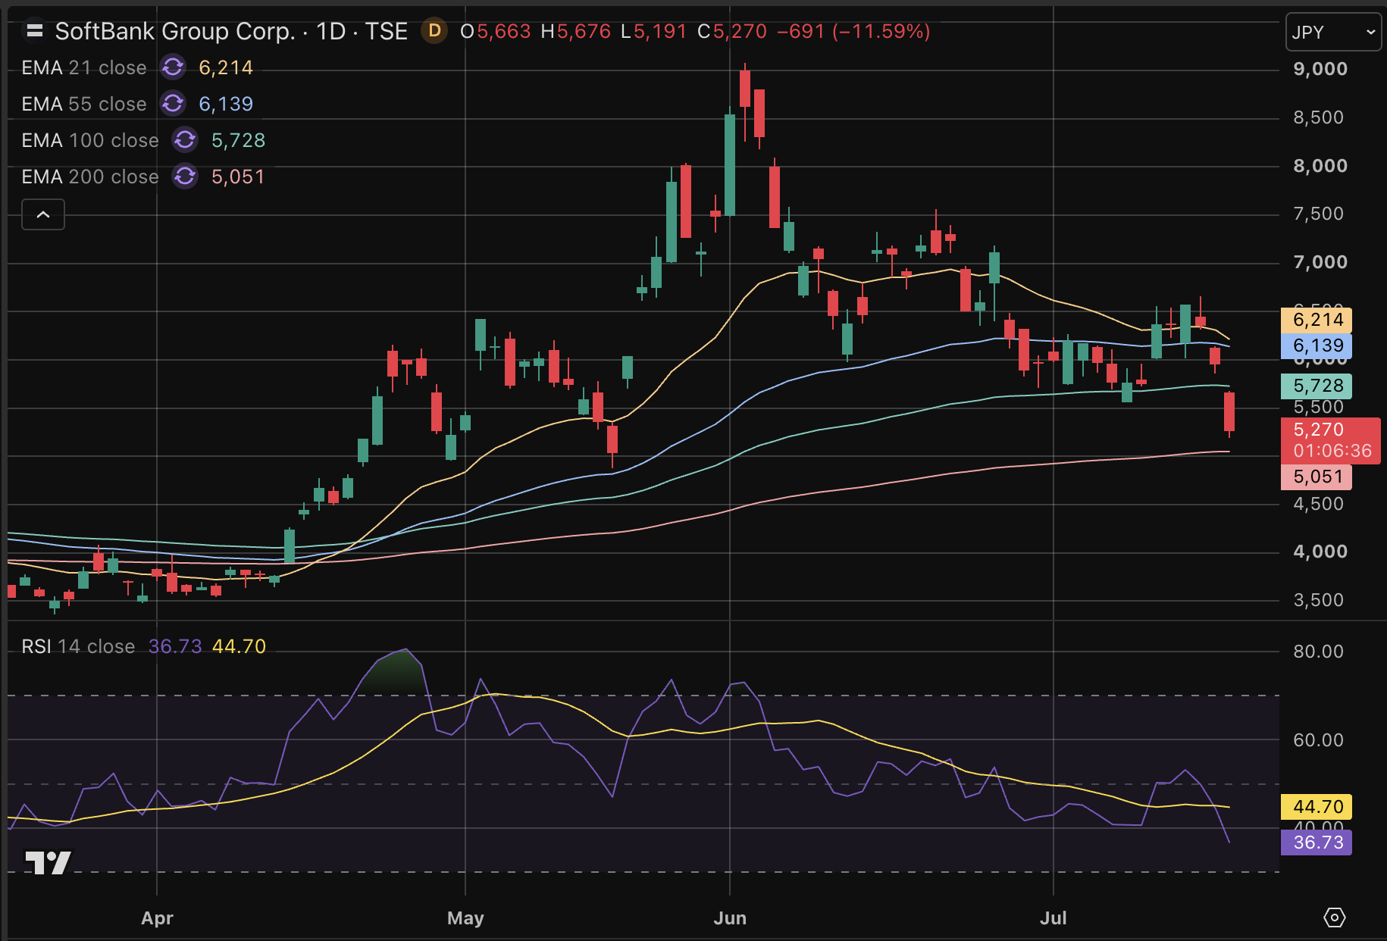Click the purple 36.73 RSI axis label

[1317, 843]
